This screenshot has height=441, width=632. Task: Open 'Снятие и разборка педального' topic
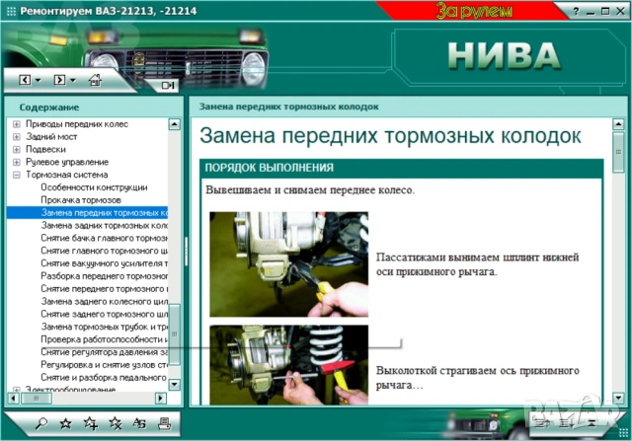click(x=103, y=378)
